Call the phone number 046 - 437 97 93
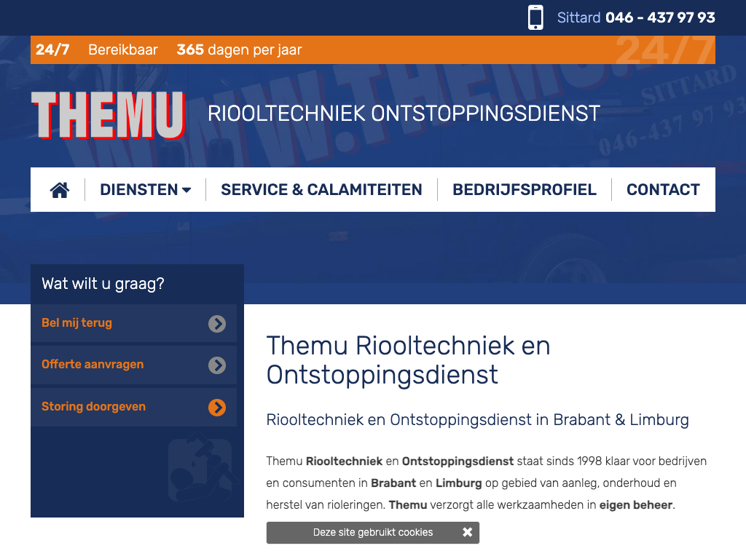 click(660, 17)
